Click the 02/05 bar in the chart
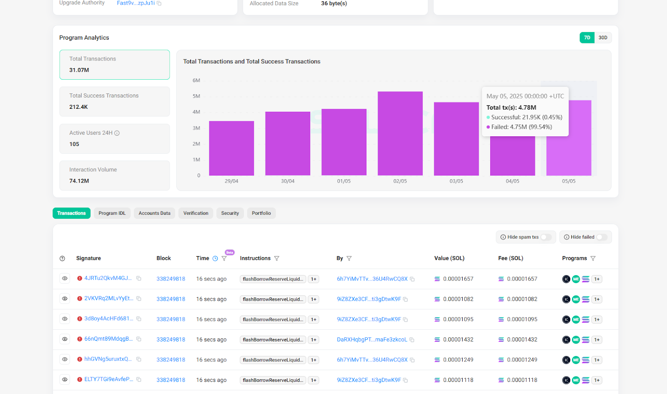This screenshot has width=667, height=394. (x=400, y=133)
